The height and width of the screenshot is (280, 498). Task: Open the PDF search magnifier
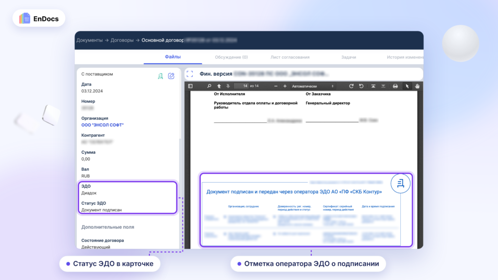(x=209, y=86)
